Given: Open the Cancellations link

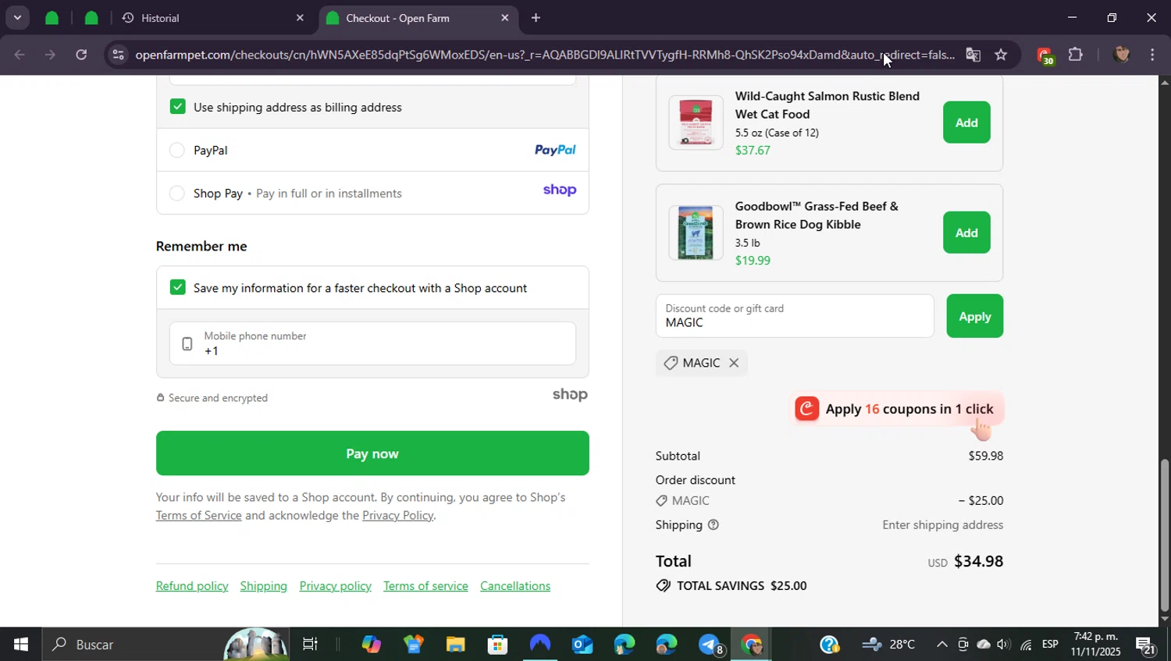Looking at the screenshot, I should coord(515,586).
